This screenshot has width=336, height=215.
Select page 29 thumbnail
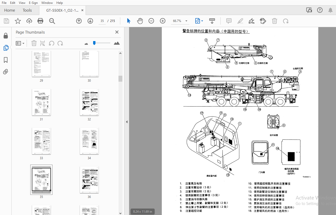click(41, 64)
